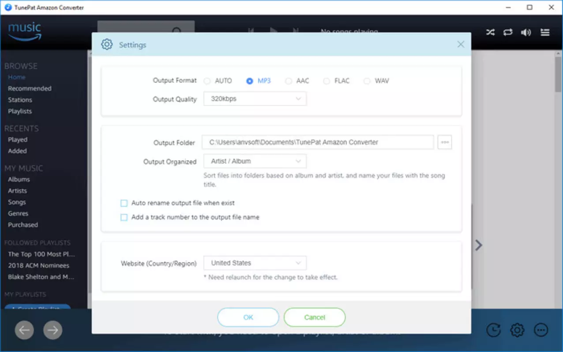Confirm settings with OK button
This screenshot has width=563, height=352.
pyautogui.click(x=248, y=317)
